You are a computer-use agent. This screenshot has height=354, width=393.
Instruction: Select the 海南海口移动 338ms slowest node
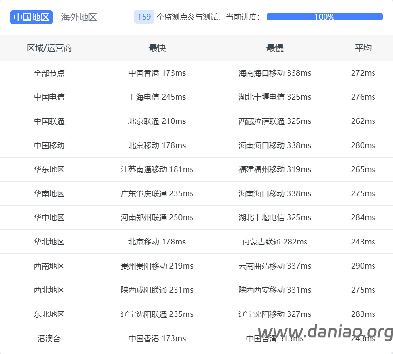[x=276, y=73]
